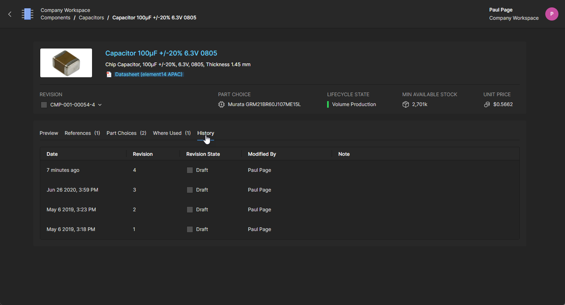This screenshot has height=305, width=565.
Task: Click Draft state box for revision 4
Action: (190, 170)
